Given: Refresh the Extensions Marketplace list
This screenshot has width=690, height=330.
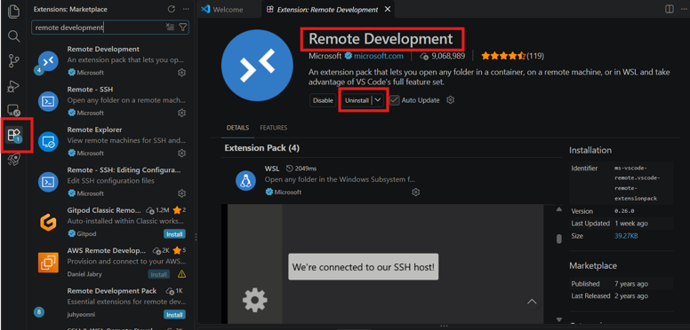Looking at the screenshot, I should coord(172,9).
